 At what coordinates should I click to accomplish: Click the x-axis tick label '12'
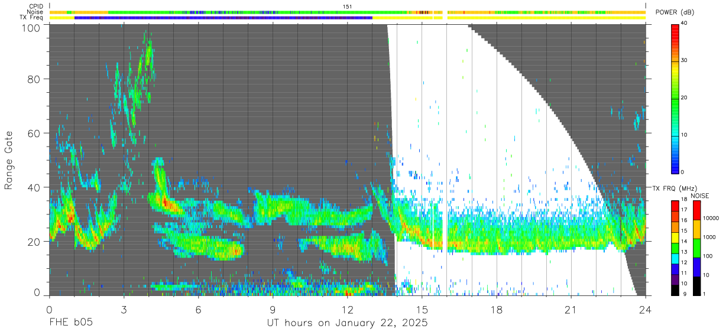click(x=348, y=309)
